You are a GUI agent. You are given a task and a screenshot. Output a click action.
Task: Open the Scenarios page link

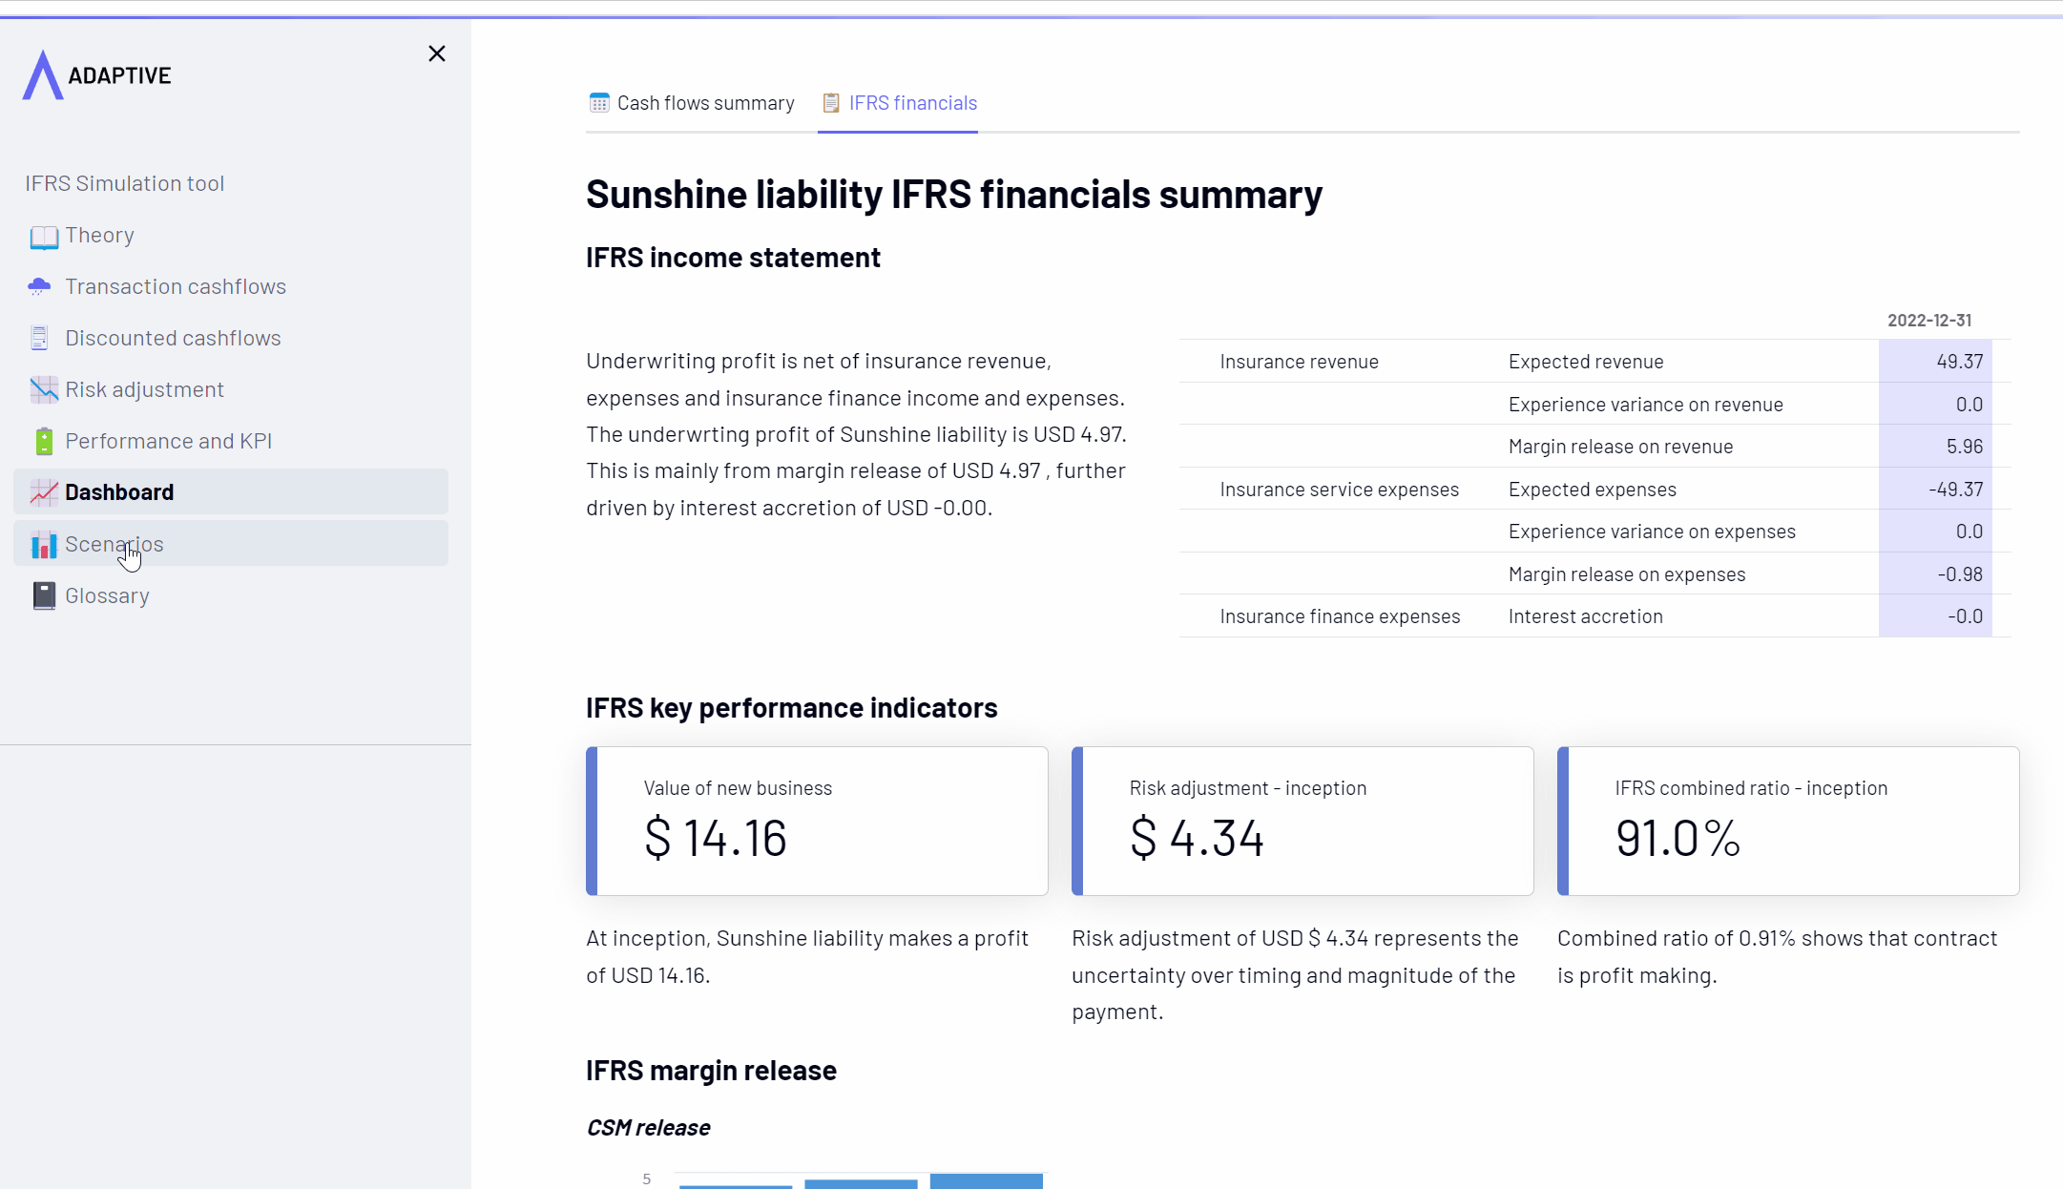click(x=115, y=544)
